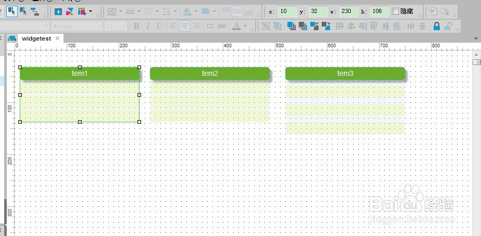Toggle italic formatting
Image resolution: width=481 pixels, height=236 pixels.
coord(147,27)
